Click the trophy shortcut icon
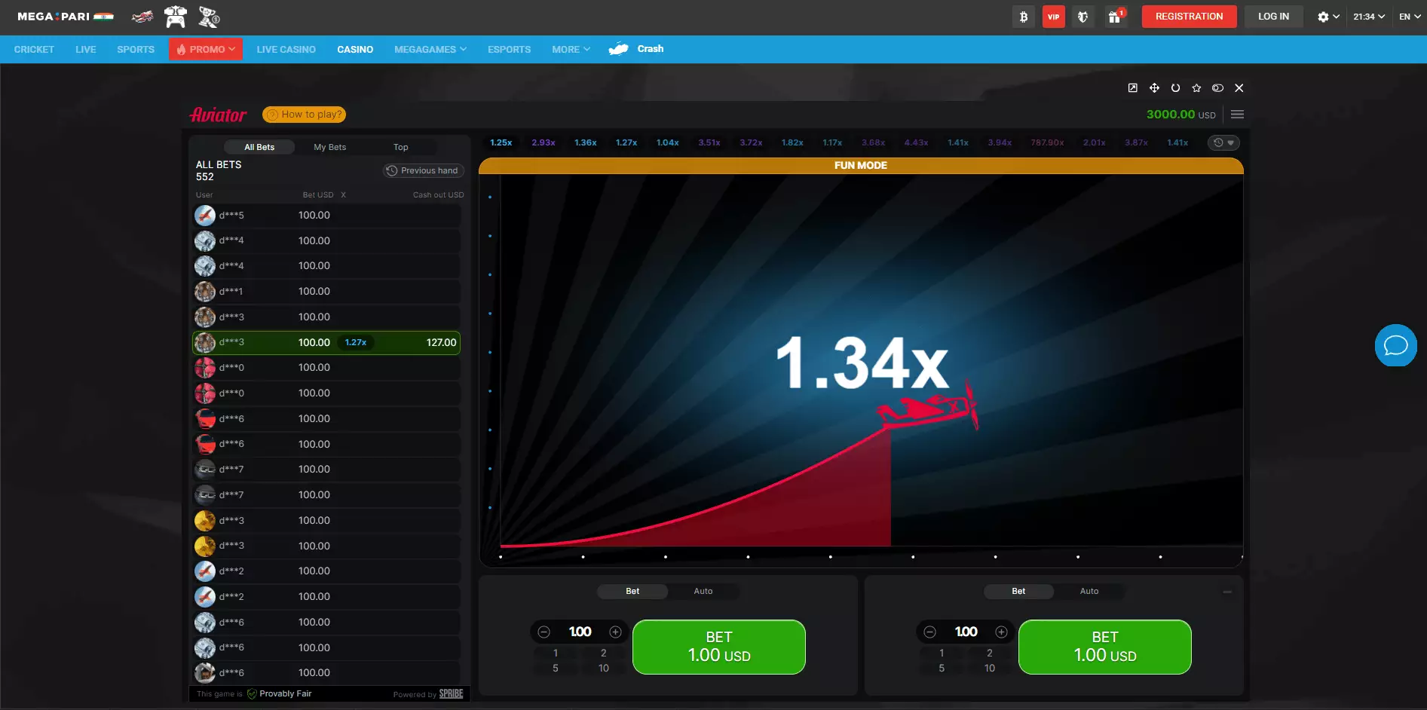 tap(209, 17)
